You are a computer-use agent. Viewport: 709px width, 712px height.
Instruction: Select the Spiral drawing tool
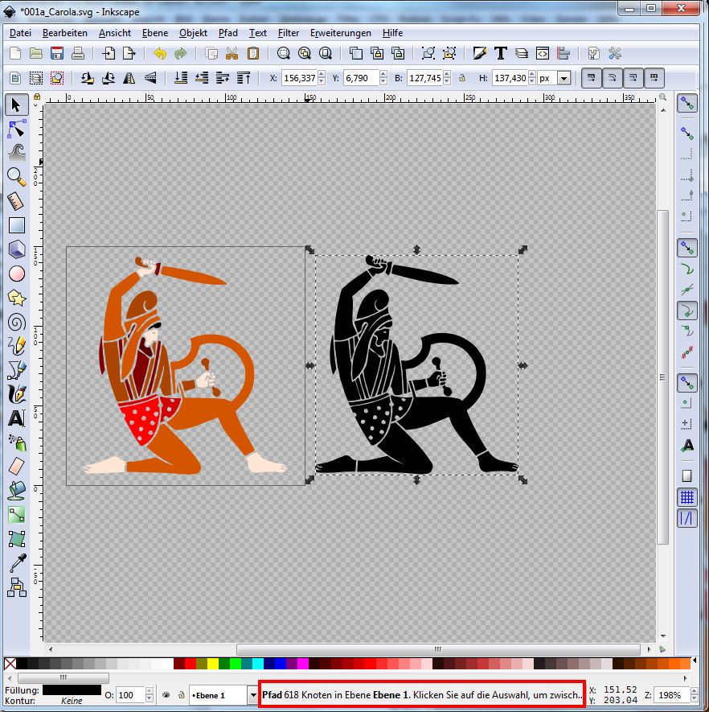16,322
